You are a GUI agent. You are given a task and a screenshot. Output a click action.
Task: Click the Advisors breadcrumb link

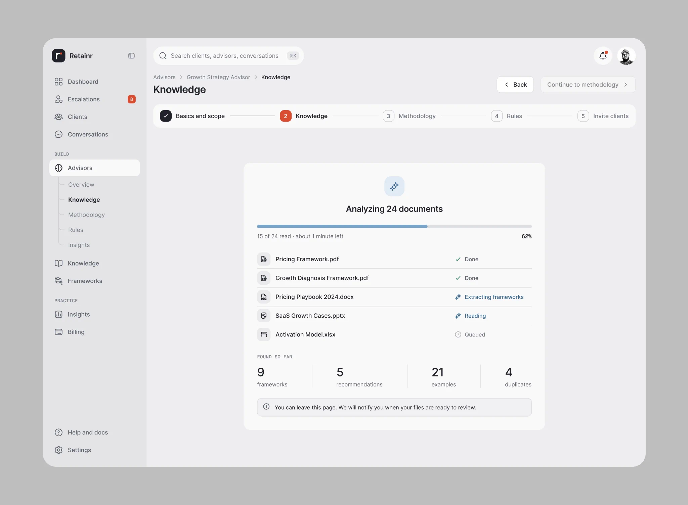pos(164,77)
